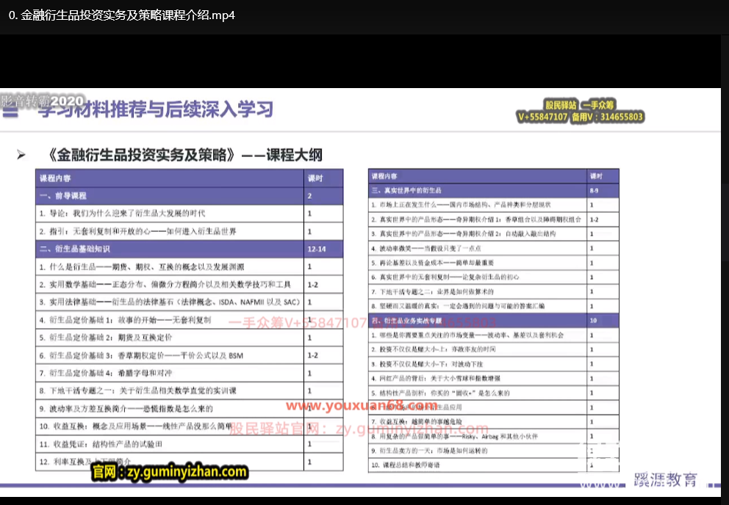Select row 奇异期权介绍 2：自动敲入敲出结构

pos(494,233)
